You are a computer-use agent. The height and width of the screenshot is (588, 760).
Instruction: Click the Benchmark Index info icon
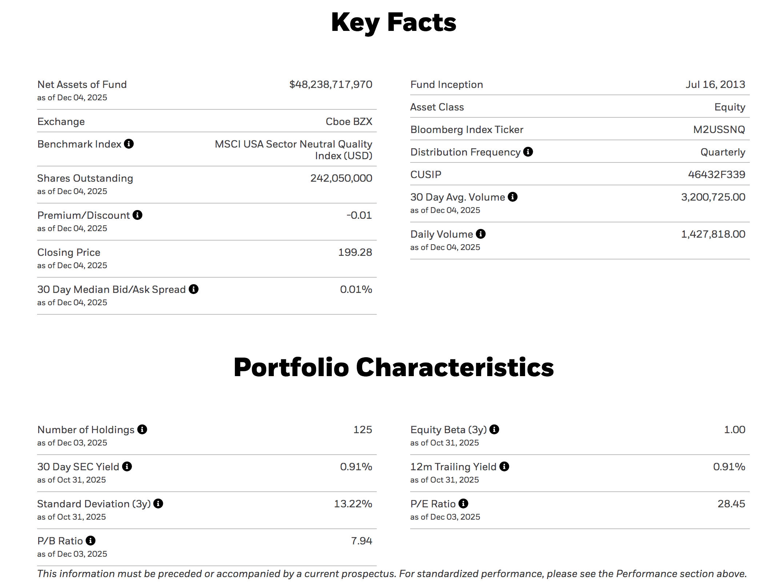129,144
